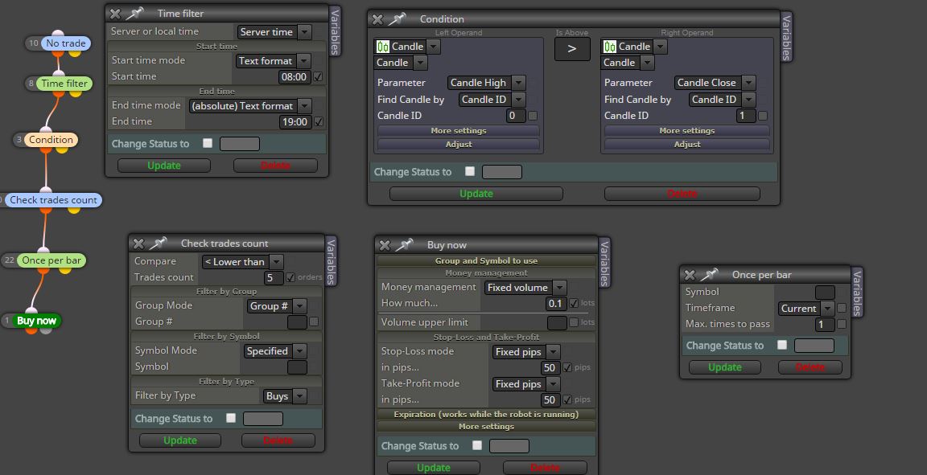Click Change Status swatch in Buy now
The height and width of the screenshot is (475, 927).
click(x=509, y=446)
